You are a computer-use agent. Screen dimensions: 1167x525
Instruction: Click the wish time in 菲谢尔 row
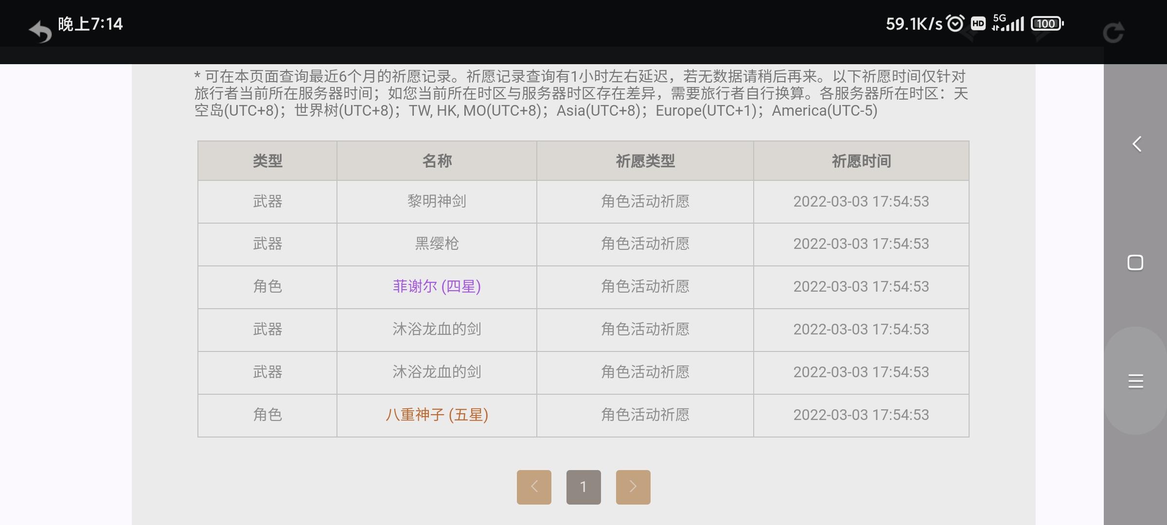point(861,286)
